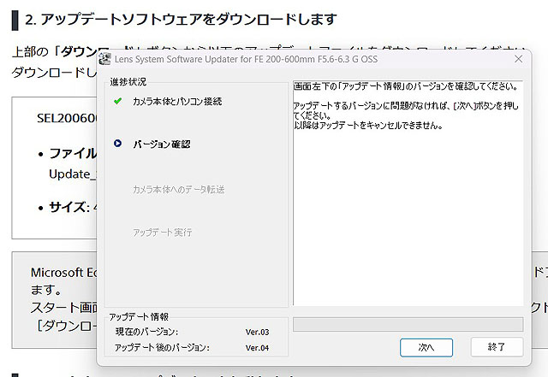Image resolution: width=548 pixels, height=377 pixels.
Task: Click the サイズ bullet item on webpage
Action: 68,207
